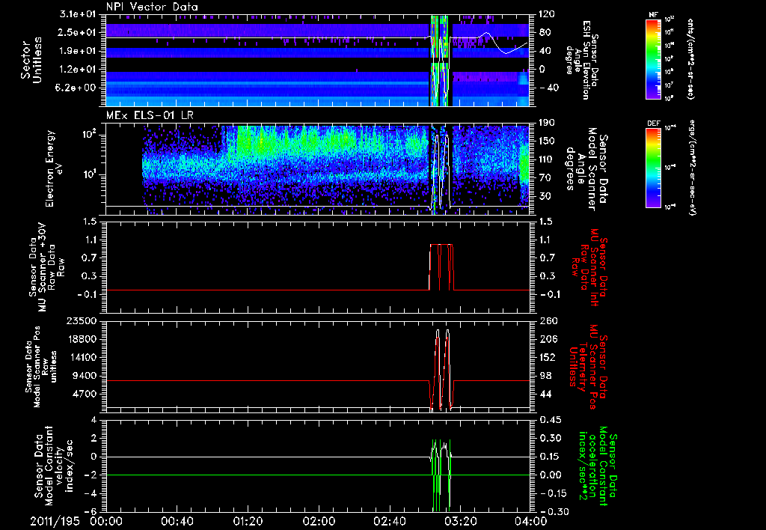Click the 'DEF' label above the color bar
This screenshot has height=530, width=766.
[x=654, y=124]
